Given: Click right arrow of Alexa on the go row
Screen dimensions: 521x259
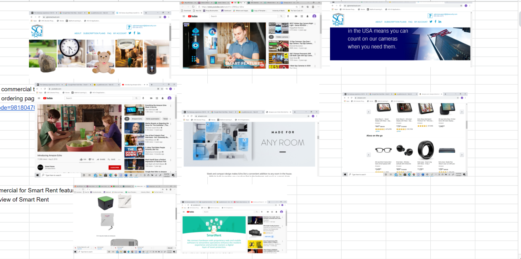Looking at the screenshot, I should [x=462, y=155].
